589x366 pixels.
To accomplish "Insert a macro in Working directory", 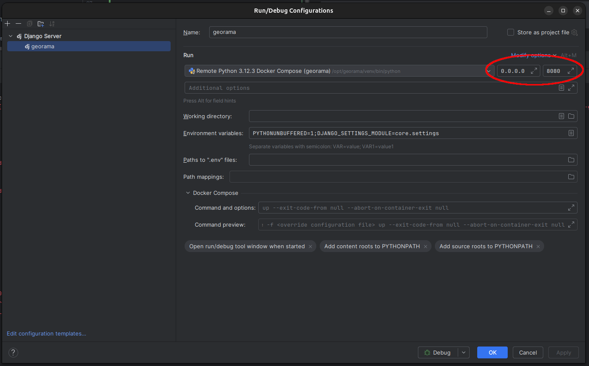I will [x=561, y=116].
